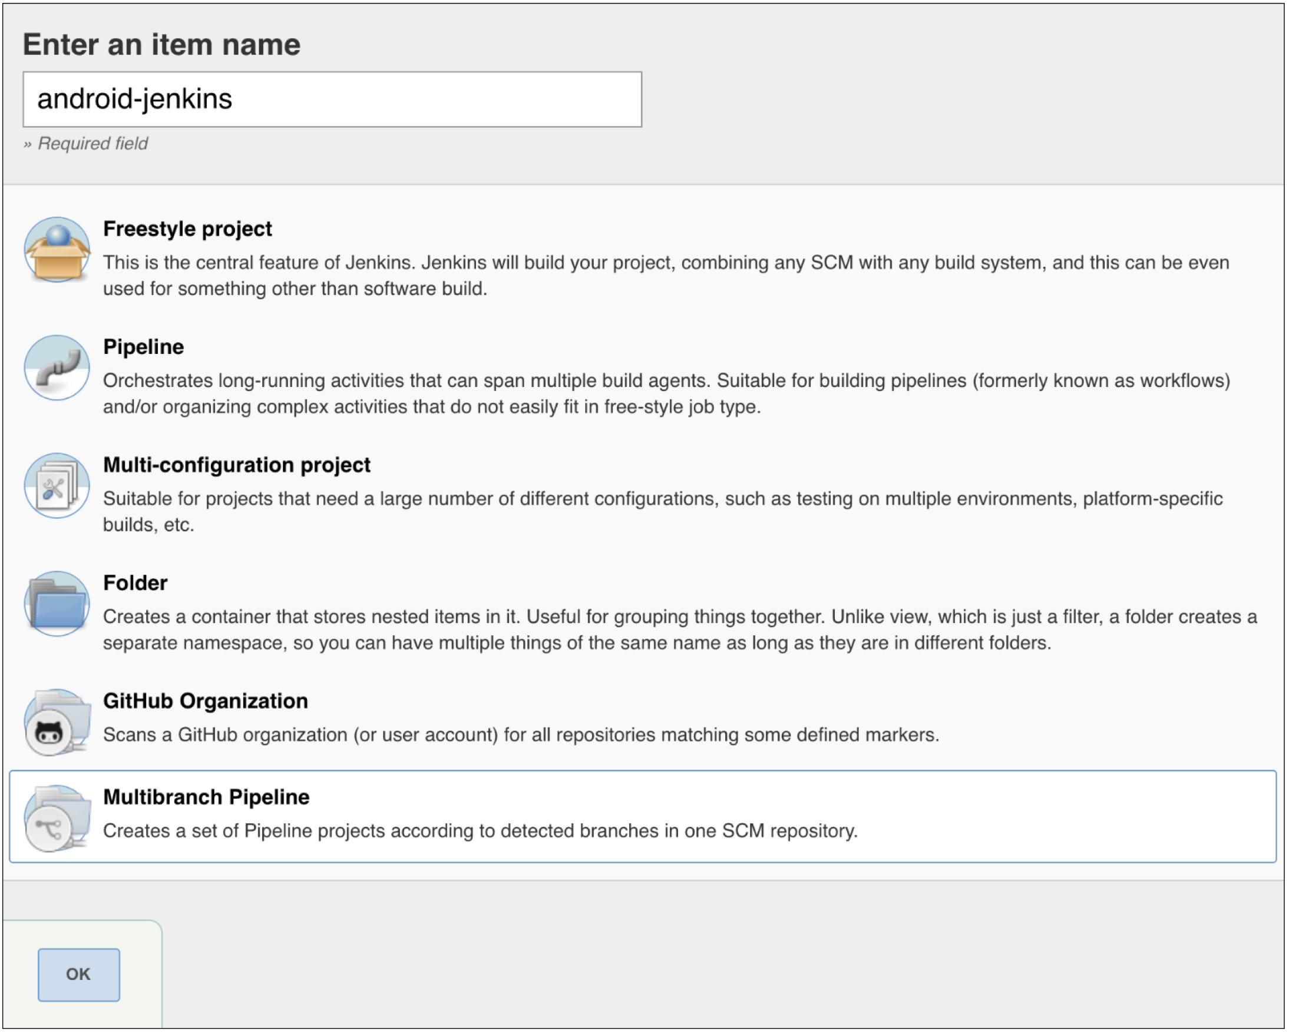Select the Multibranch Pipeline title
This screenshot has height=1033, width=1289.
point(206,797)
